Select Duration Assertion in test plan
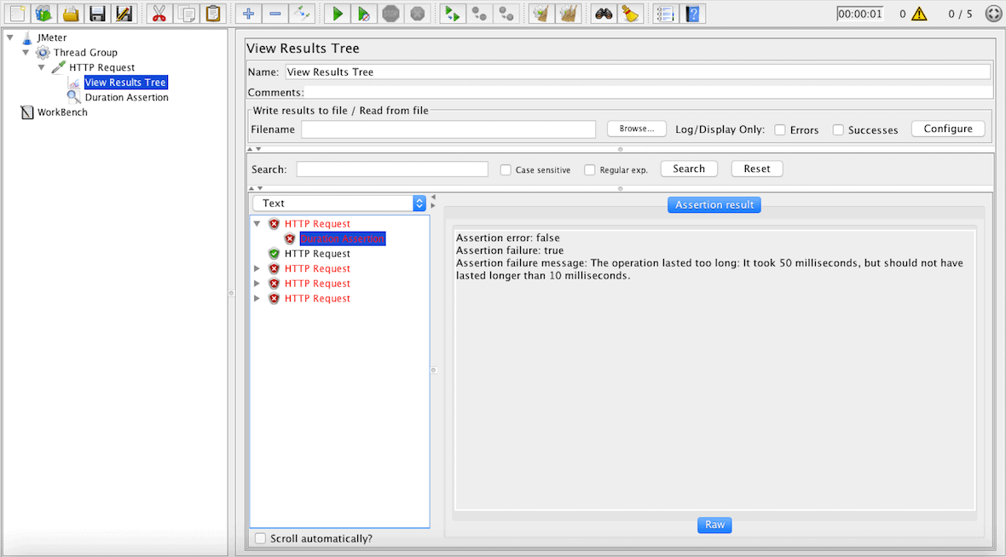The image size is (1006, 557). click(126, 97)
